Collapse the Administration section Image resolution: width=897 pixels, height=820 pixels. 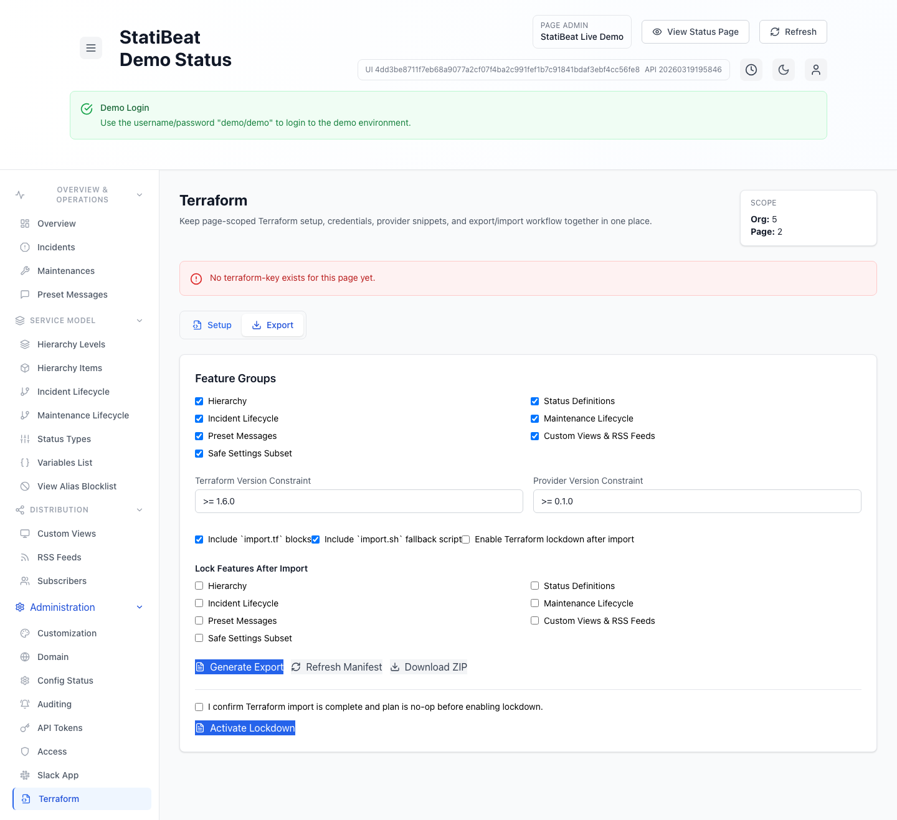139,607
